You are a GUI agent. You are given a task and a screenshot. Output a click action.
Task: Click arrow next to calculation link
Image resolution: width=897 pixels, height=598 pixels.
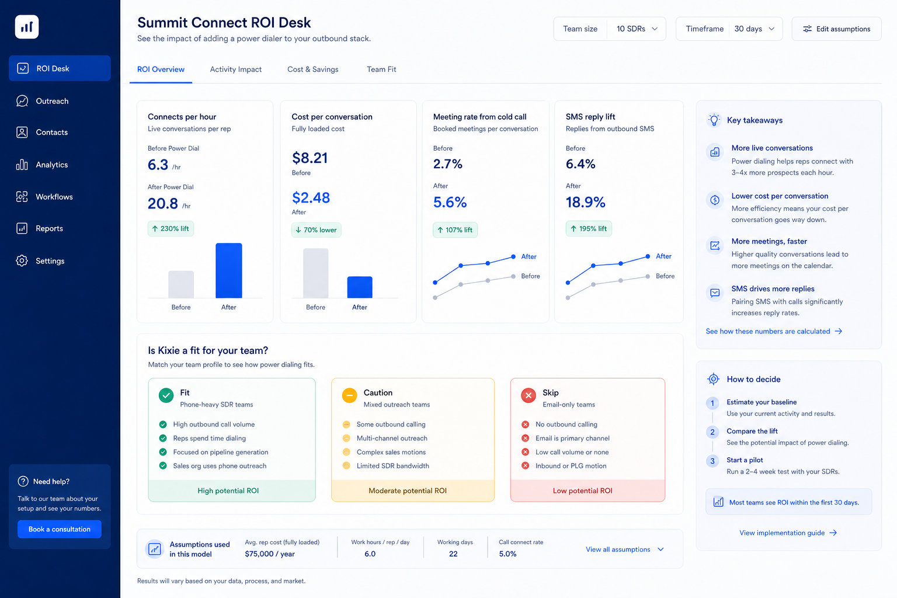click(839, 331)
